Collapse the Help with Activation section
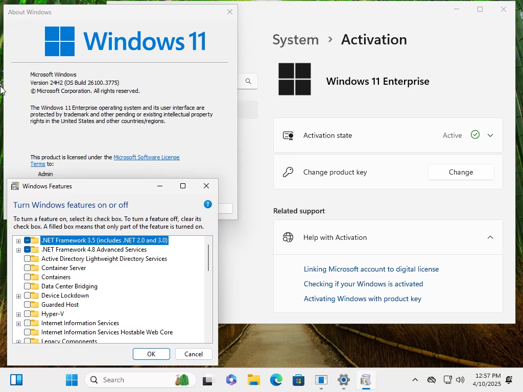The image size is (523, 392). (490, 237)
